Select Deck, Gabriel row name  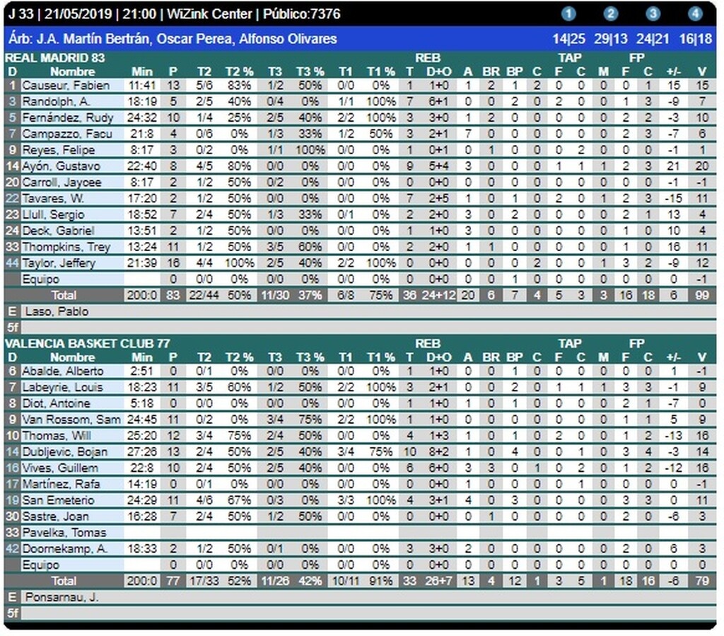[58, 231]
